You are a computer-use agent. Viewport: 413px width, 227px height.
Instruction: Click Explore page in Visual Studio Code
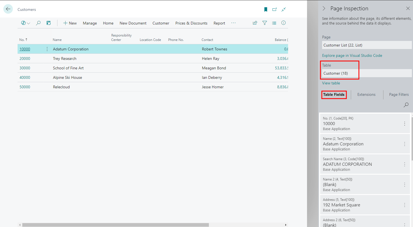tap(352, 55)
